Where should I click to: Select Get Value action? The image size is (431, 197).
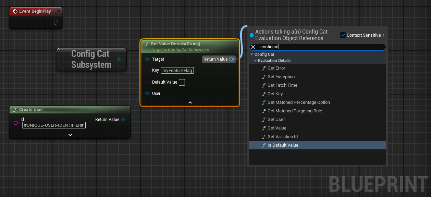(318, 128)
